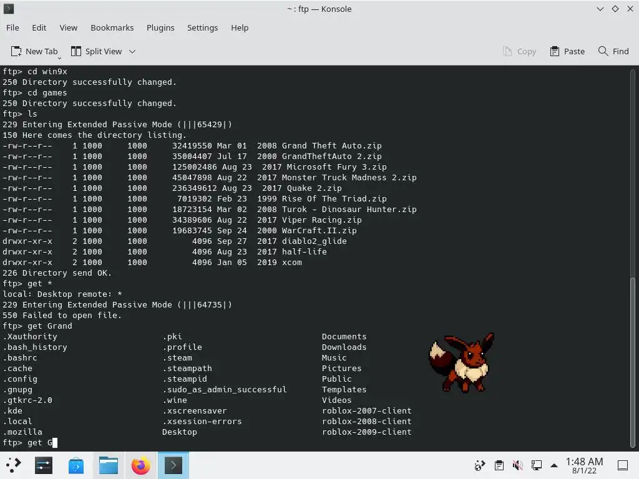Click 'roblox-2008-client' in completion list

point(366,421)
